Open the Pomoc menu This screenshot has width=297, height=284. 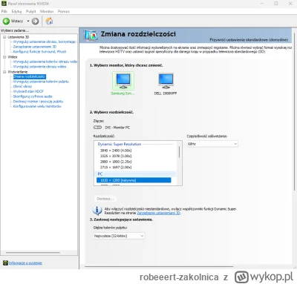click(x=64, y=11)
